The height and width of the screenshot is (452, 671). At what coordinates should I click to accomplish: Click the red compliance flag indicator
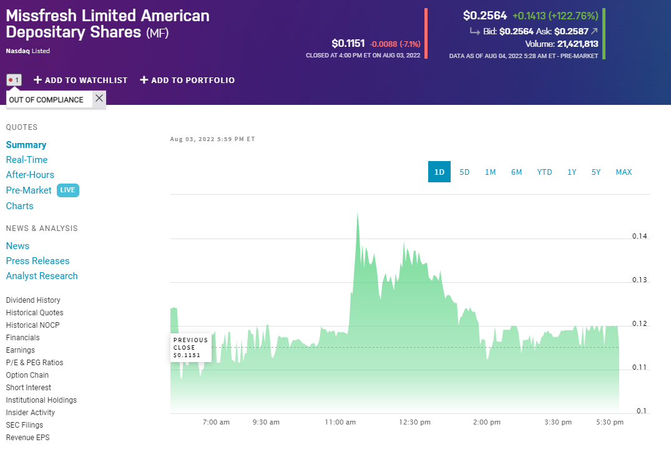14,80
